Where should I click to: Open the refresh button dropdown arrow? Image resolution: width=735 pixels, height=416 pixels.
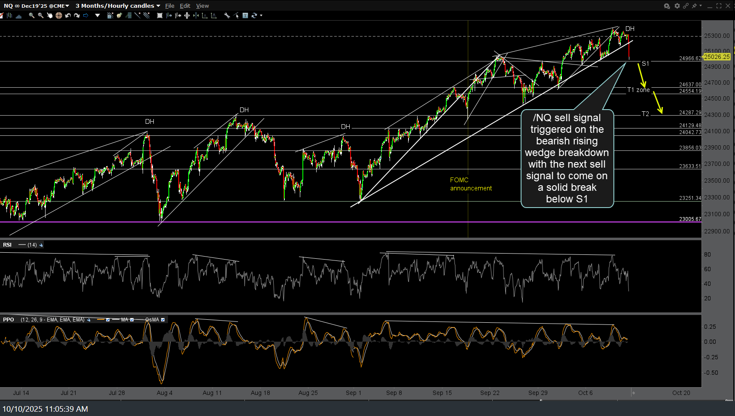(x=261, y=15)
